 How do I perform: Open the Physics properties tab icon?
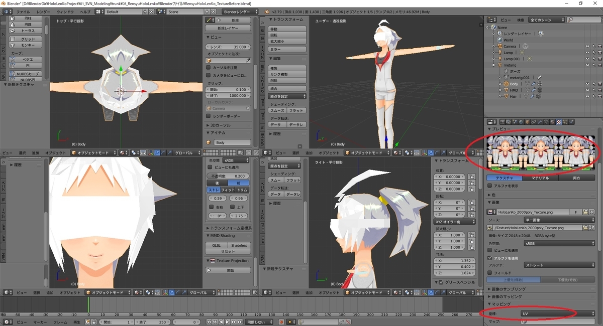coord(571,122)
